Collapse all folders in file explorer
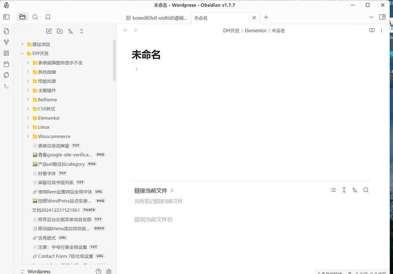 click(x=81, y=31)
